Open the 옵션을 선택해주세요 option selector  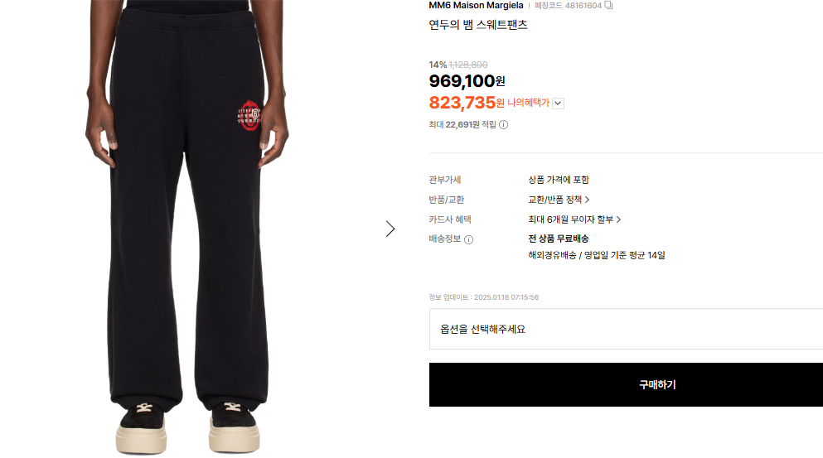(626, 329)
